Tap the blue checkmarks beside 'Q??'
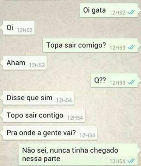The width and height of the screenshot is (141, 166). coord(131,82)
